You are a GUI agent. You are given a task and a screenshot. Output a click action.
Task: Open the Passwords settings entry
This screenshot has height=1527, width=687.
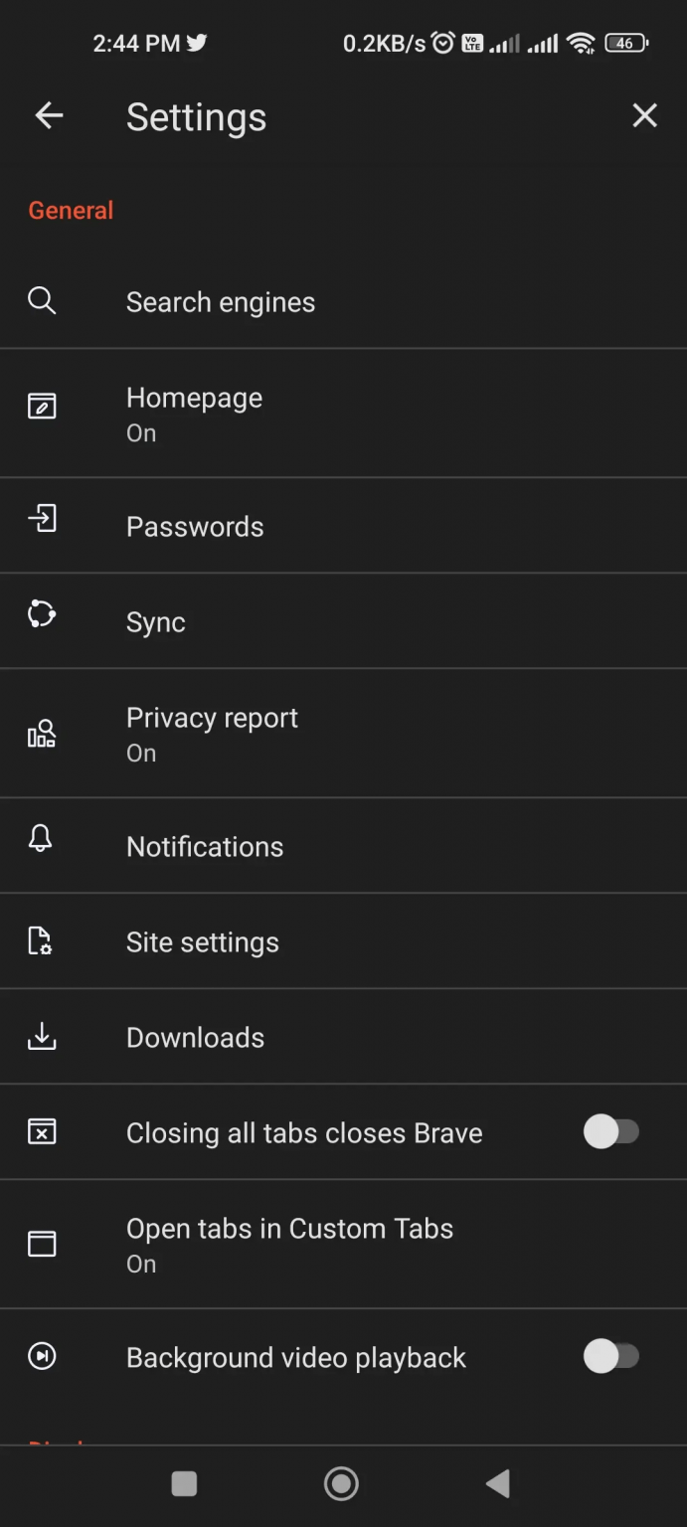click(195, 526)
